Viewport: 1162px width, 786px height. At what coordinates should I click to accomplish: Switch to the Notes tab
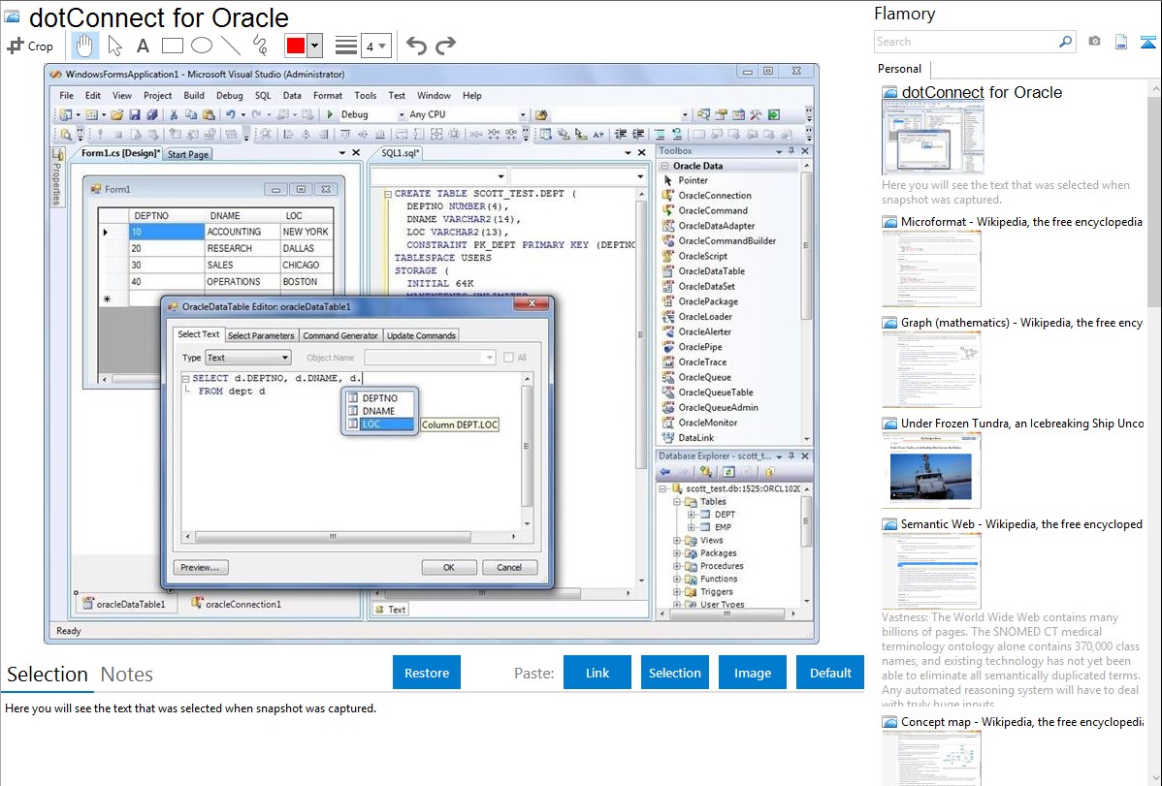click(127, 675)
